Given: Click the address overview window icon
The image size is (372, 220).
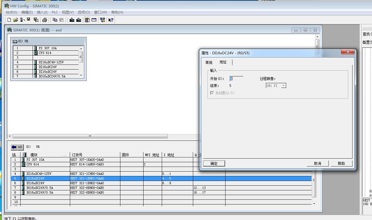Looking at the screenshot, I should 94,20.
